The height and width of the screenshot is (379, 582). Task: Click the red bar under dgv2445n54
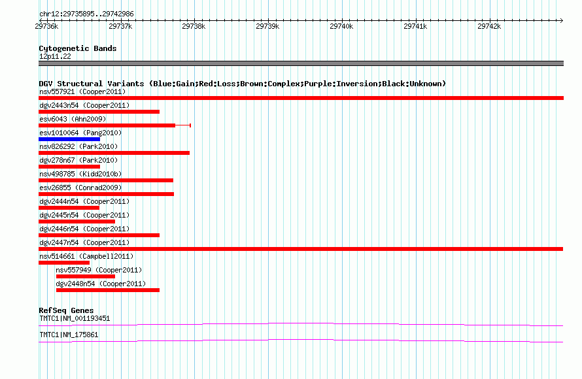[77, 222]
